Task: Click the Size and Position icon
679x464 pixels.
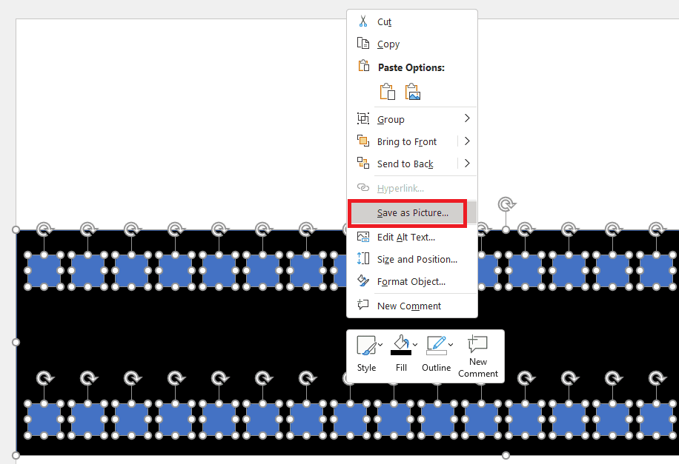Action: tap(363, 258)
